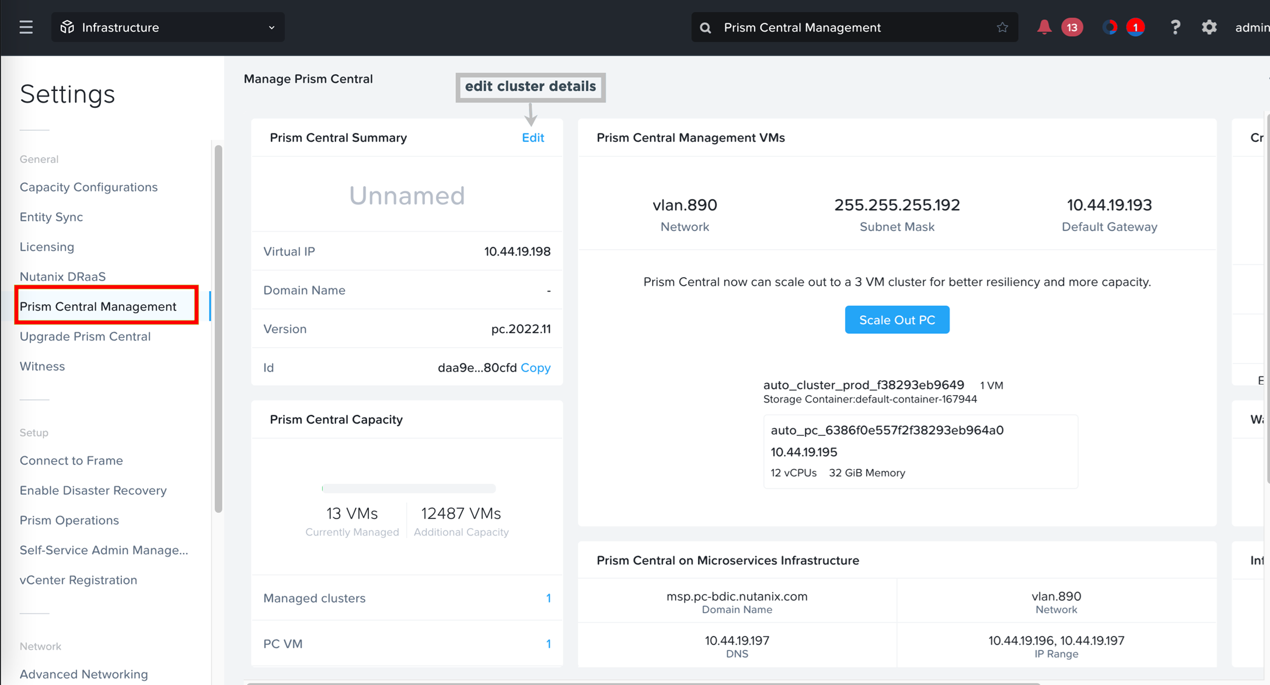Bookmark page with the star icon
This screenshot has width=1270, height=685.
(1002, 27)
